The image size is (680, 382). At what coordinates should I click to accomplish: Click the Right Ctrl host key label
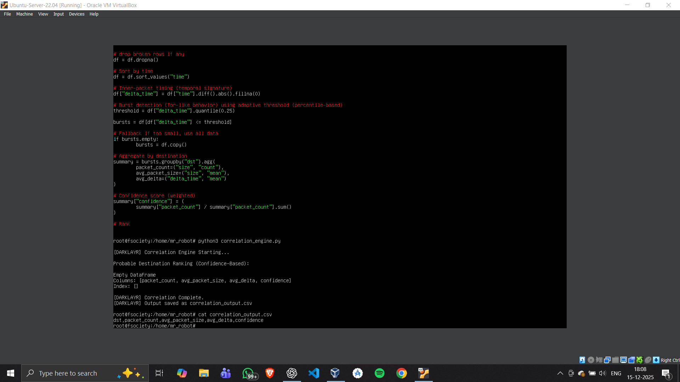[x=670, y=360]
